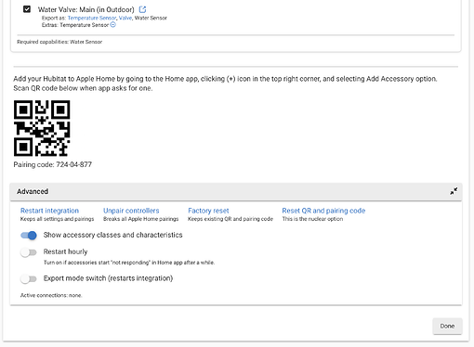Click 'Keeps all settings and pairings' description
The width and height of the screenshot is (474, 347).
pyautogui.click(x=57, y=219)
